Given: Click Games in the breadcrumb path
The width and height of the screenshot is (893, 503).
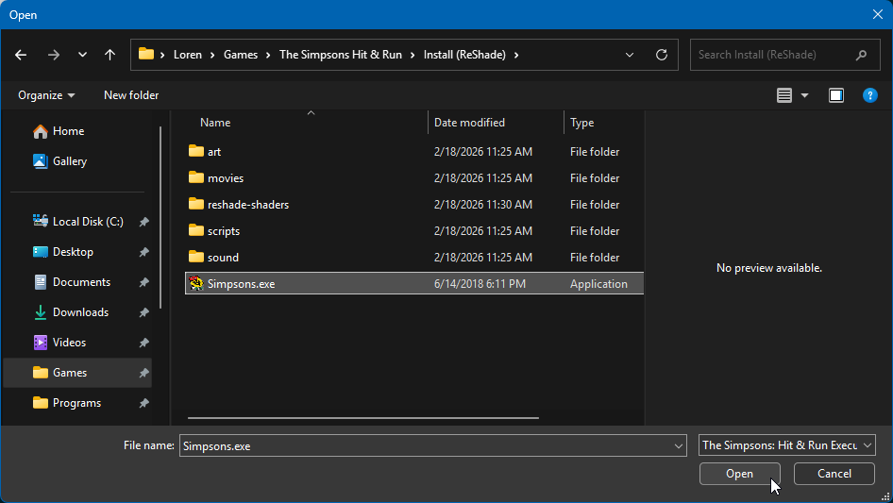Looking at the screenshot, I should click(241, 55).
